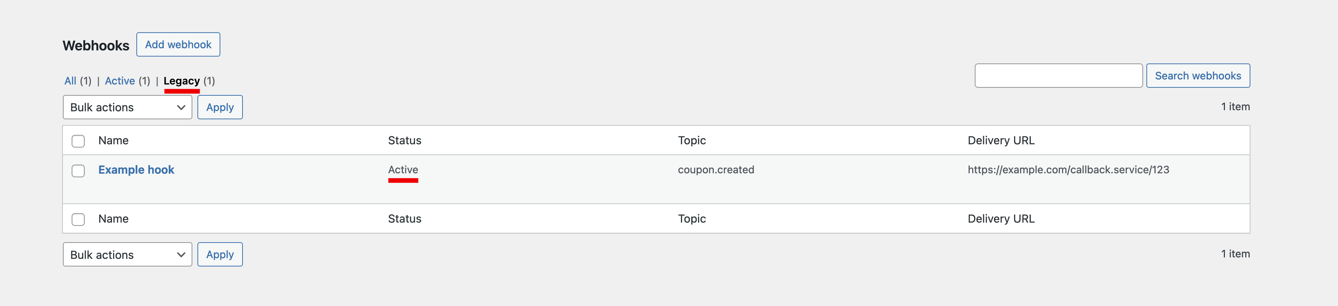Switch to the Active webhooks filter

click(x=120, y=81)
